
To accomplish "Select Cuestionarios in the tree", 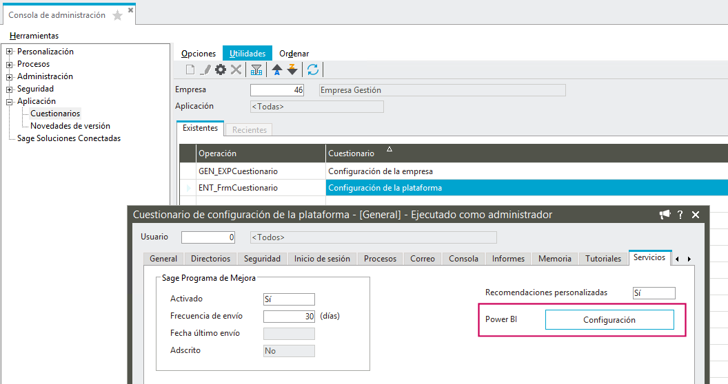I will coord(55,114).
